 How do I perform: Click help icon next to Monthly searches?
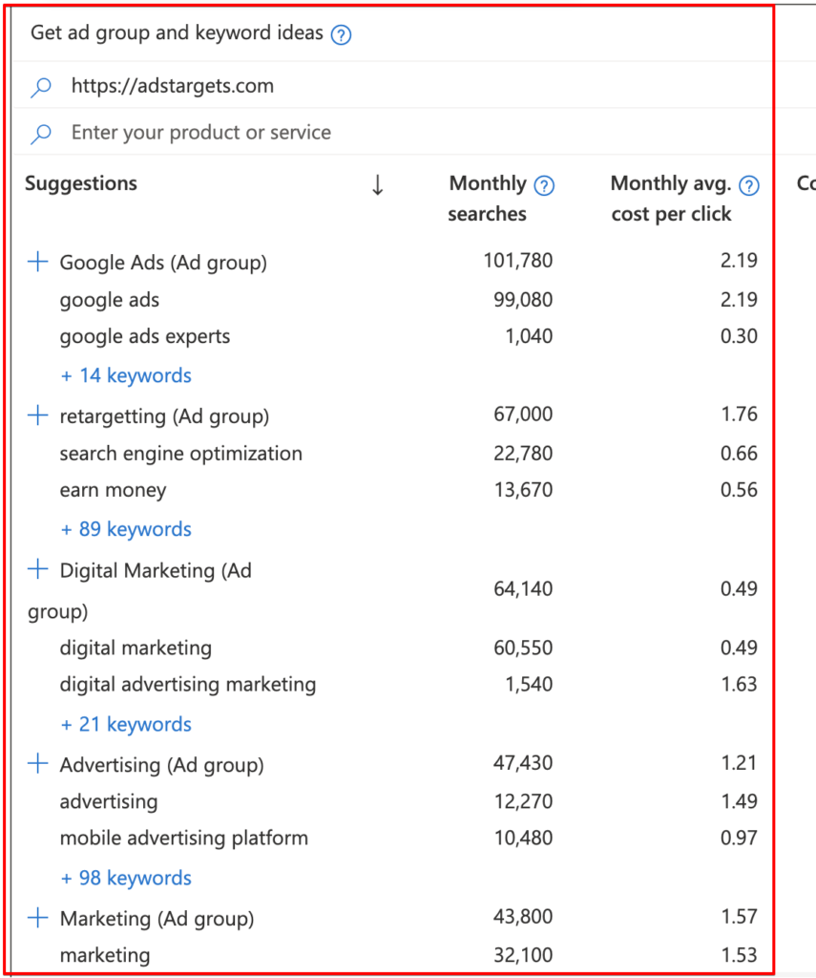click(544, 185)
